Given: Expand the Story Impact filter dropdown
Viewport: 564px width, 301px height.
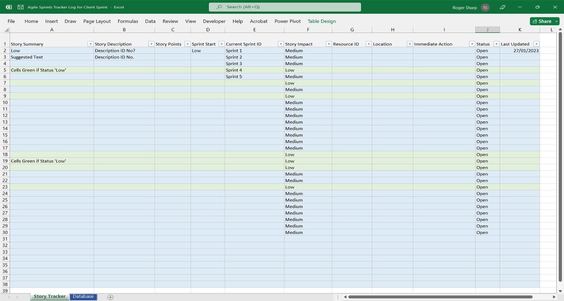Looking at the screenshot, I should pyautogui.click(x=329, y=44).
